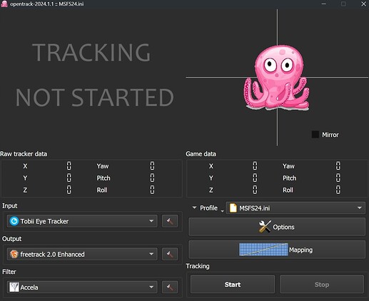
Task: Open the Options dialog
Action: (x=277, y=227)
